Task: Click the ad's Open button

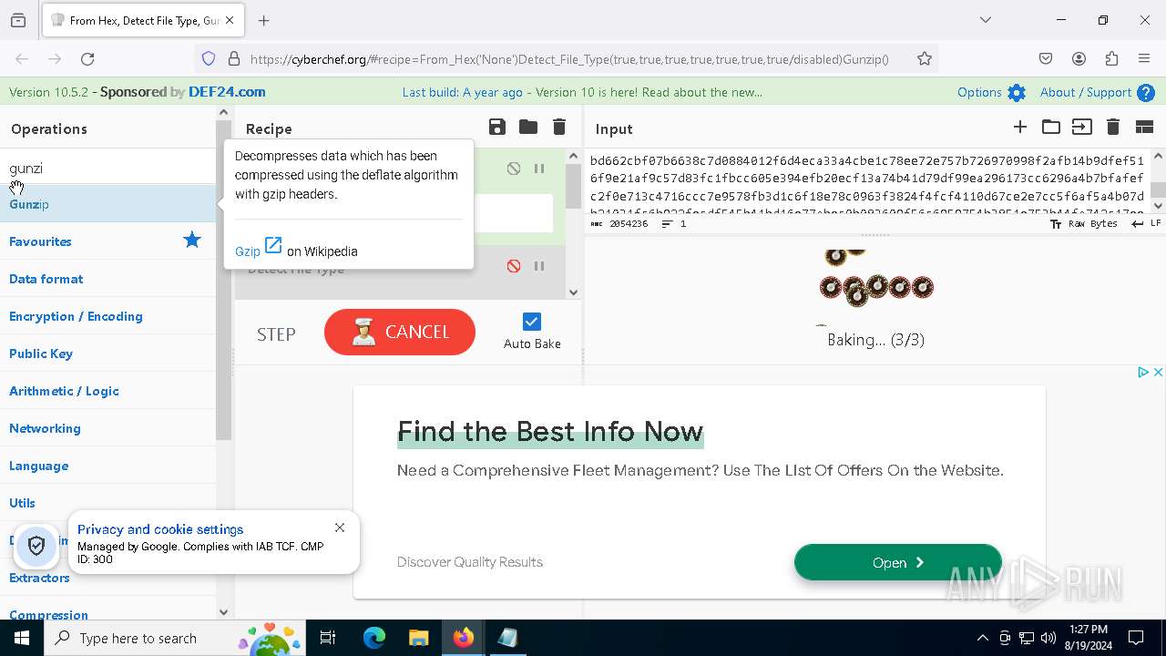Action: pos(898,562)
